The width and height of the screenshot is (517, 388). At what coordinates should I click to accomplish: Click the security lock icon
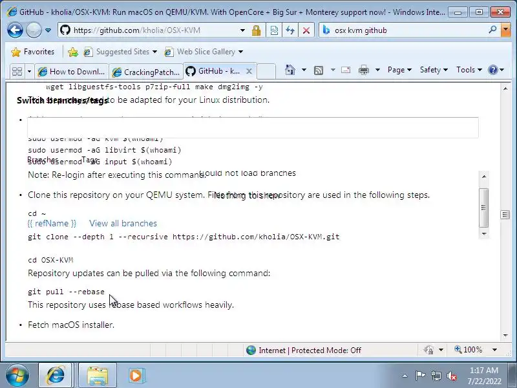pyautogui.click(x=256, y=30)
